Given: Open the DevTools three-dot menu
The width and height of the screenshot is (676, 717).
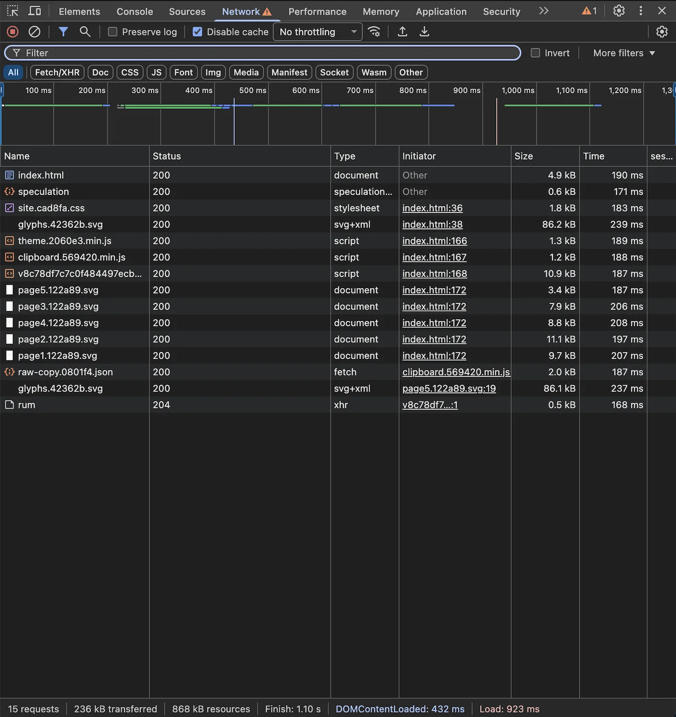Looking at the screenshot, I should point(641,11).
